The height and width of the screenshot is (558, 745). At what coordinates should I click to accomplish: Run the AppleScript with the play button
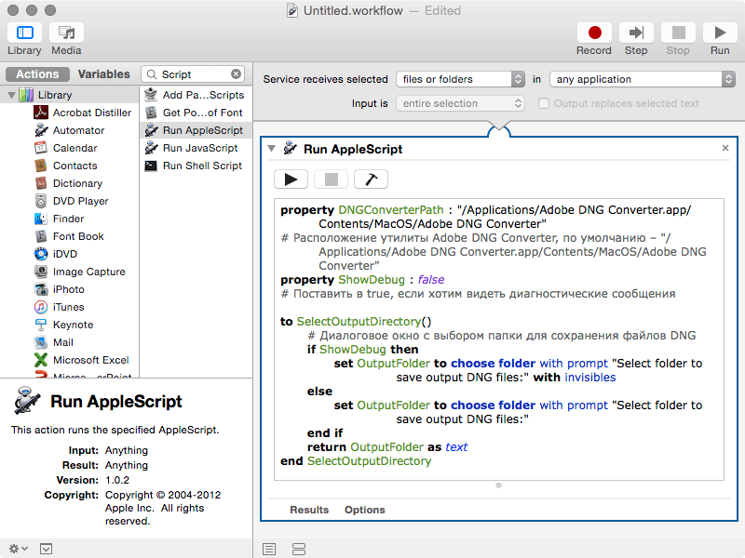(291, 179)
